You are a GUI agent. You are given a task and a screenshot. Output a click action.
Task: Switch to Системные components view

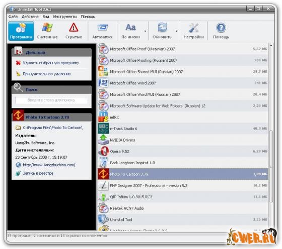[47, 31]
